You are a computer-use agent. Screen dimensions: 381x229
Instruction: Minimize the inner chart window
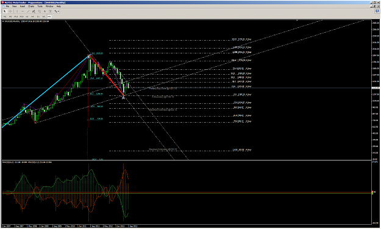tap(371, 6)
